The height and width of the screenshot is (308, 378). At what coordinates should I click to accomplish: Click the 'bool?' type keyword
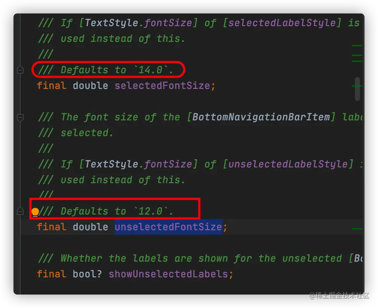coord(87,274)
